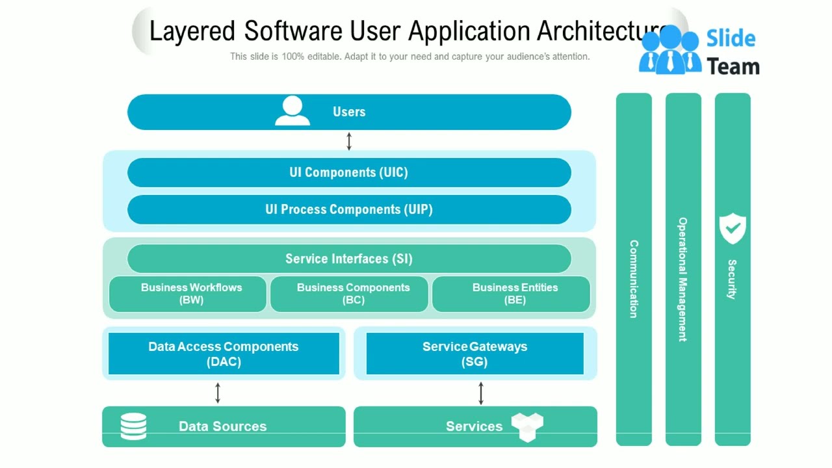Select the Data Access Components (DAC) box
Image resolution: width=832 pixels, height=468 pixels.
click(224, 354)
